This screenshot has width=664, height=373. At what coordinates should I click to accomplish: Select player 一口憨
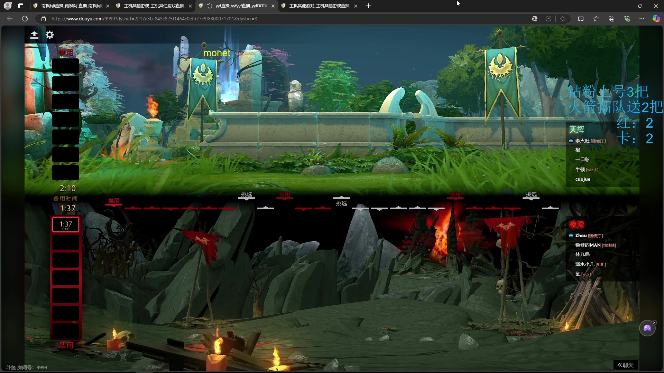[582, 160]
